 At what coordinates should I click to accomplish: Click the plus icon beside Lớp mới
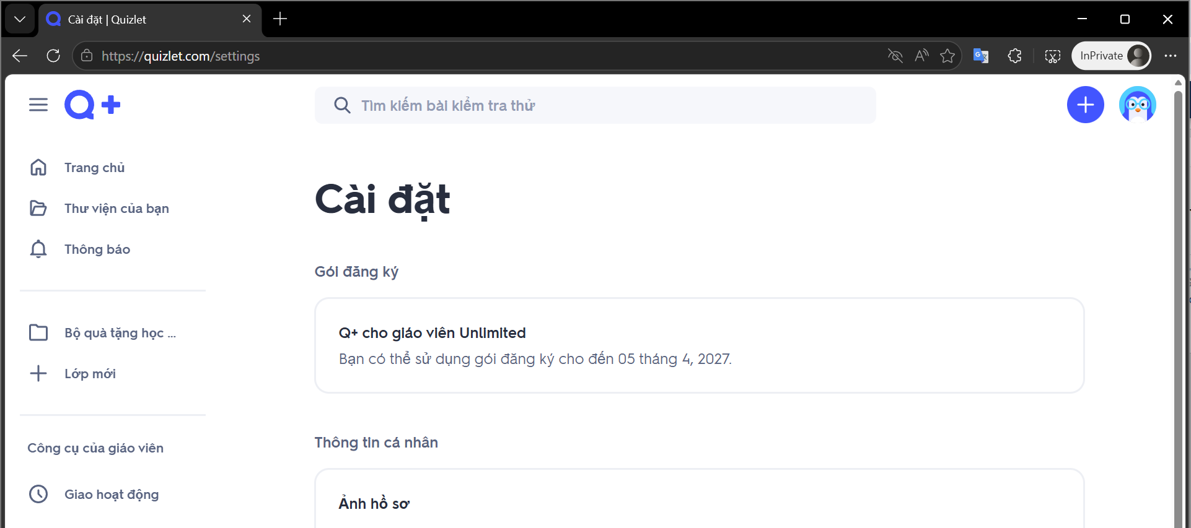tap(38, 373)
